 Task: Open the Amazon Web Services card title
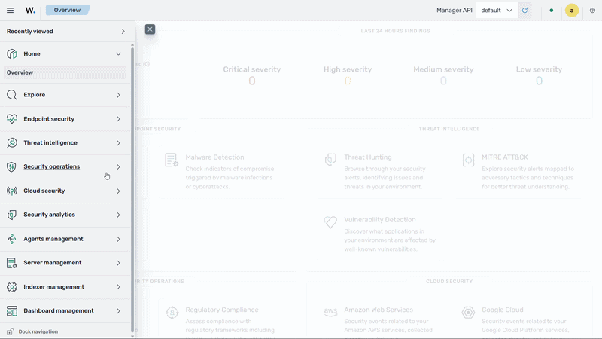[x=379, y=310]
